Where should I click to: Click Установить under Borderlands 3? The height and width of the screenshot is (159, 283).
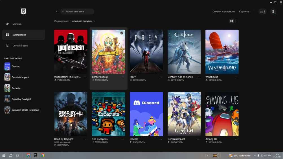[x=100, y=80]
